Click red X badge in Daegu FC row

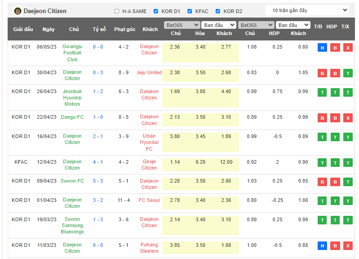348,118
